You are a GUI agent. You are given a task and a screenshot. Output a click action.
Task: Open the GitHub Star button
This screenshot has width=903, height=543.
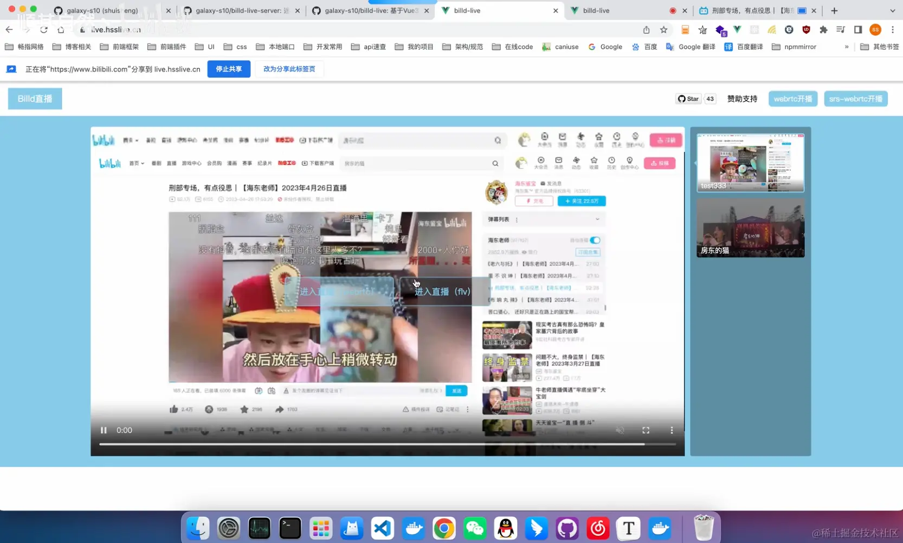point(688,99)
